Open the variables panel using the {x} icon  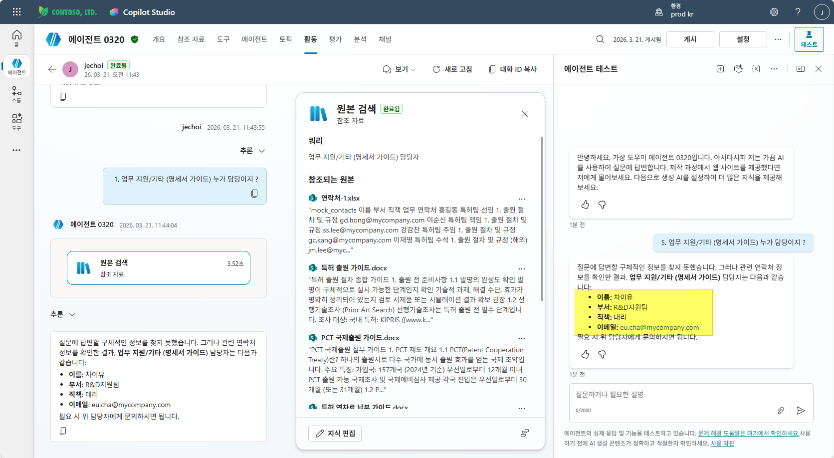(x=756, y=69)
